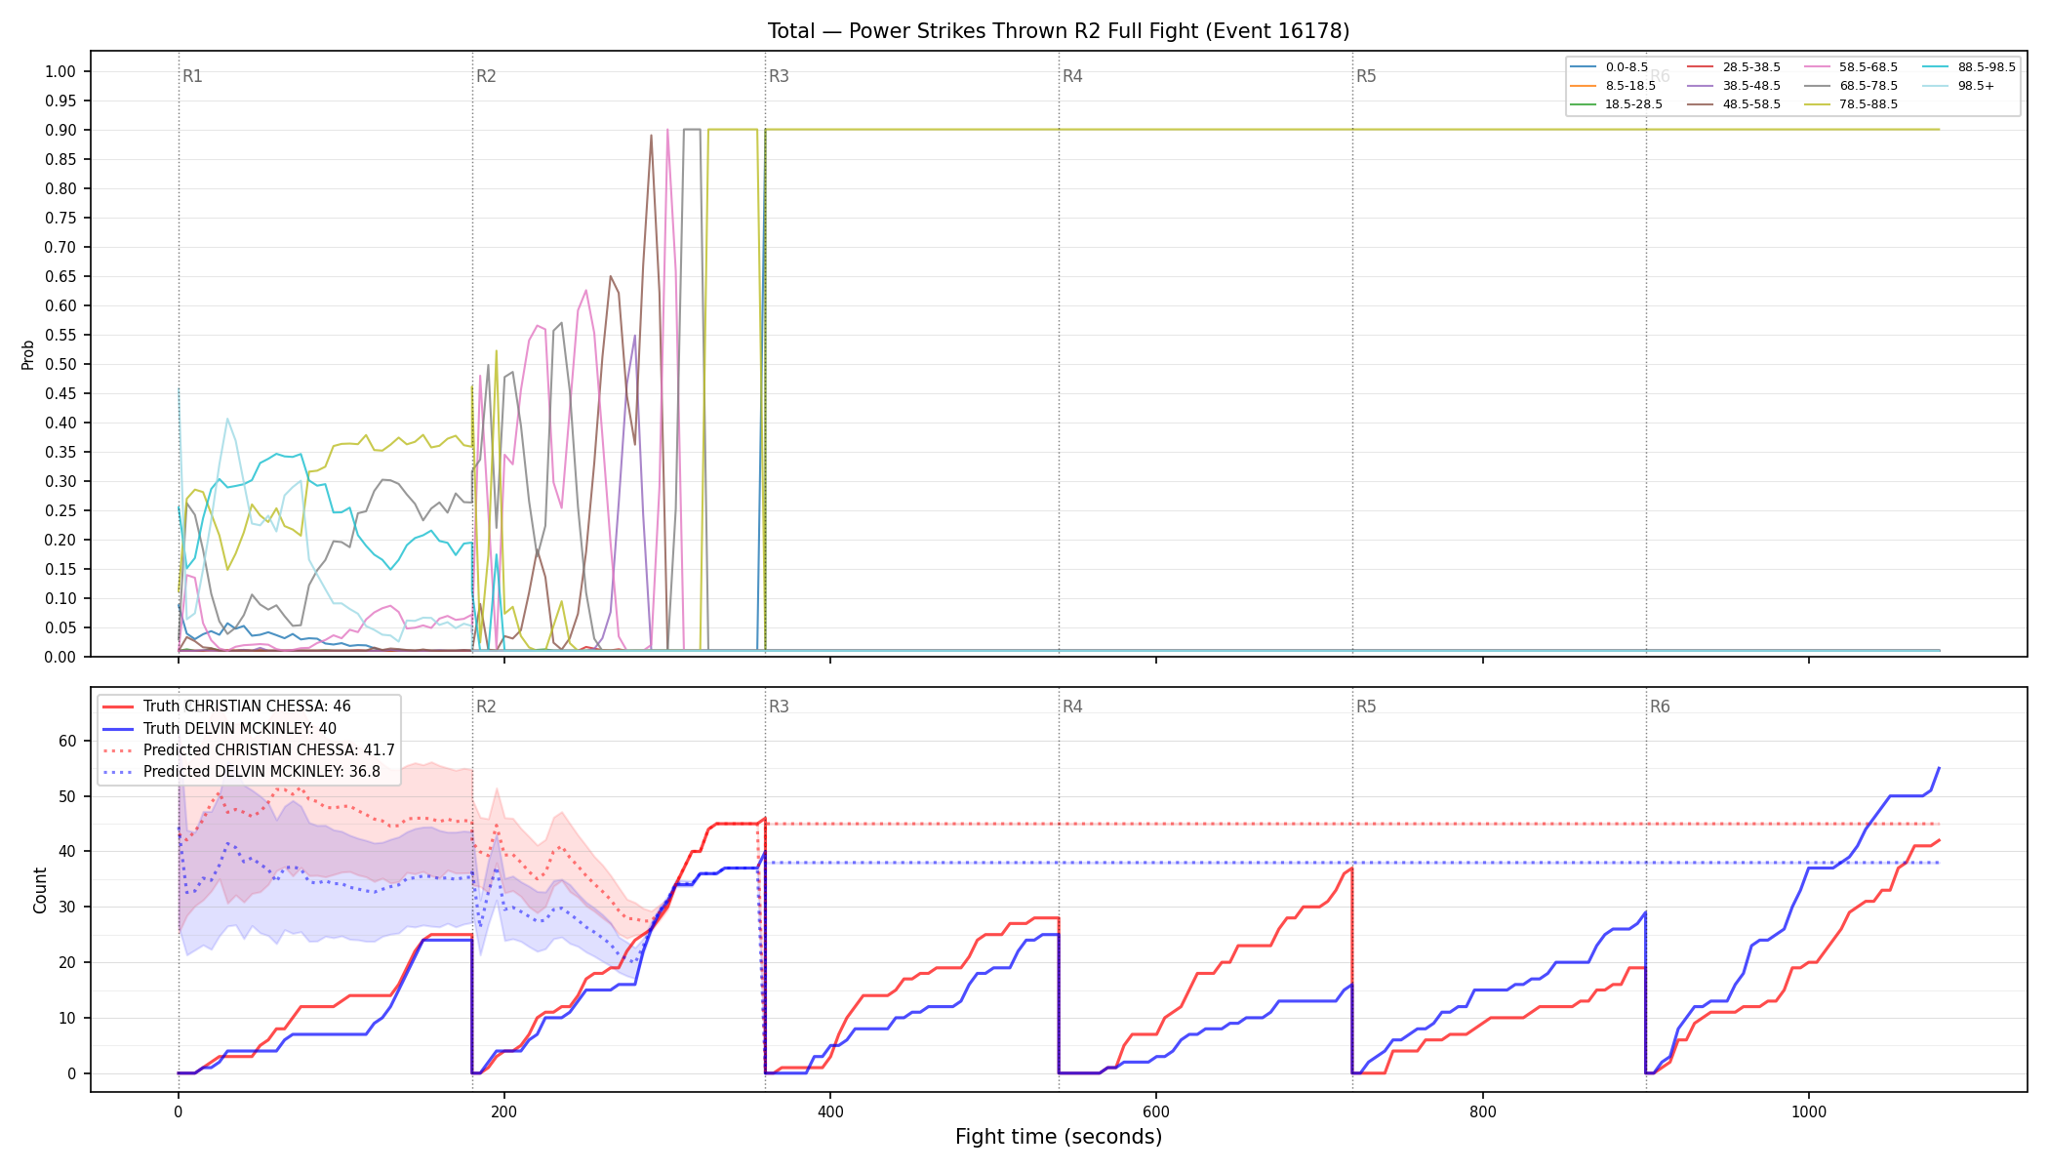Click the '30' tick on the Count axis
The width and height of the screenshot is (2049, 1171).
point(67,908)
